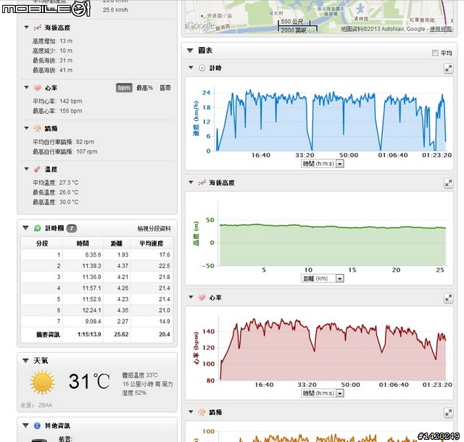Collapse the 天氣 weather panel
This screenshot has width=464, height=442.
(x=26, y=361)
